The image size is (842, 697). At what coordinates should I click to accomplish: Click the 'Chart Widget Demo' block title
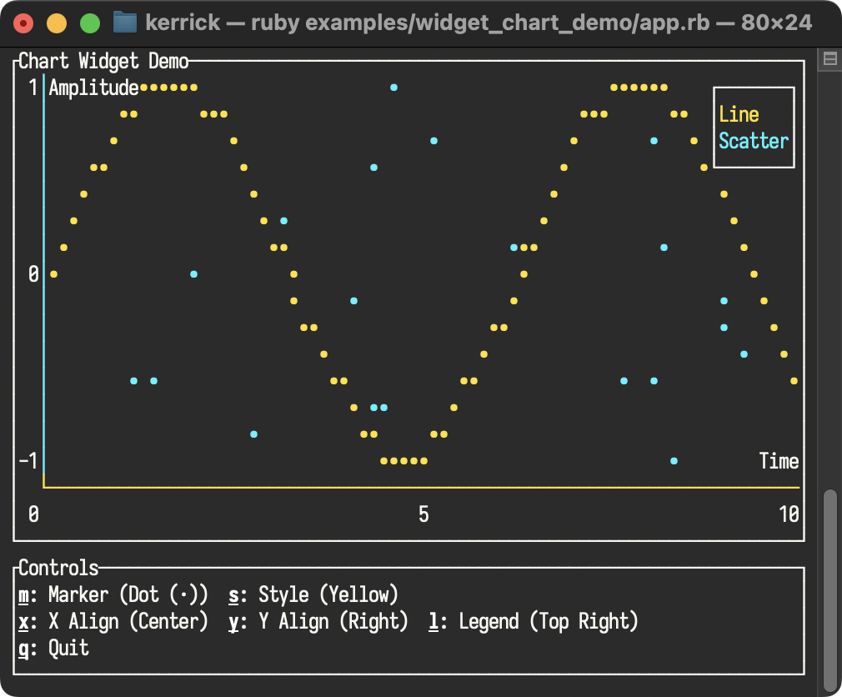103,61
